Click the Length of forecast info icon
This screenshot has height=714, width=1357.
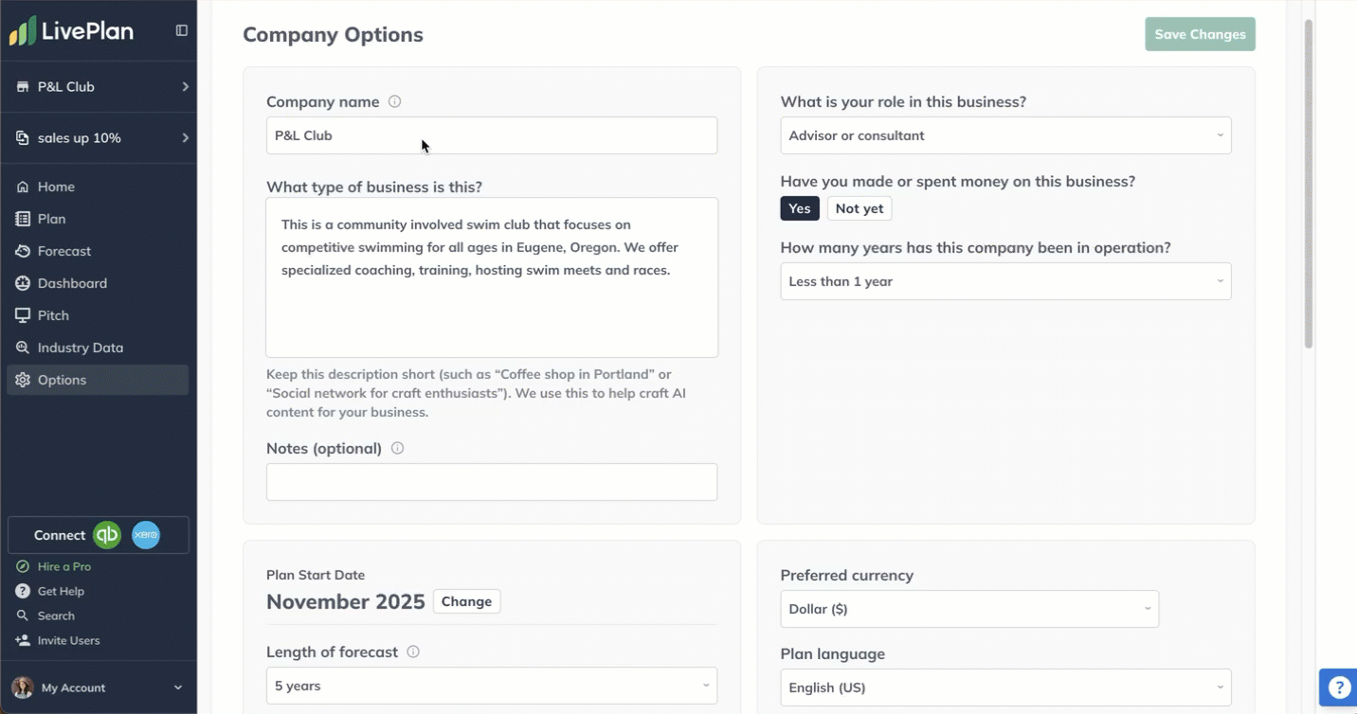click(413, 652)
